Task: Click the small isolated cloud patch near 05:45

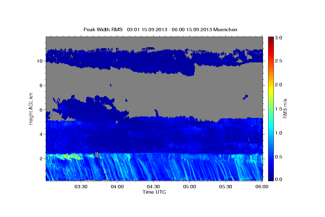Action: coord(245,97)
